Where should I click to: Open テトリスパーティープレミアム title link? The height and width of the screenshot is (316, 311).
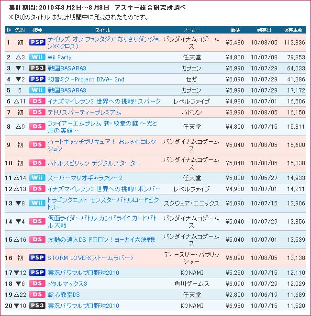click(84, 112)
